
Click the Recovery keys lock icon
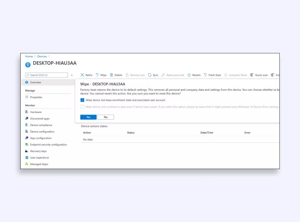pyautogui.click(x=26, y=151)
